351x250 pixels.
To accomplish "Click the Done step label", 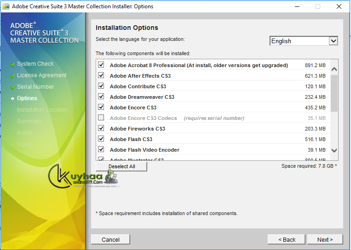I will point(24,144).
